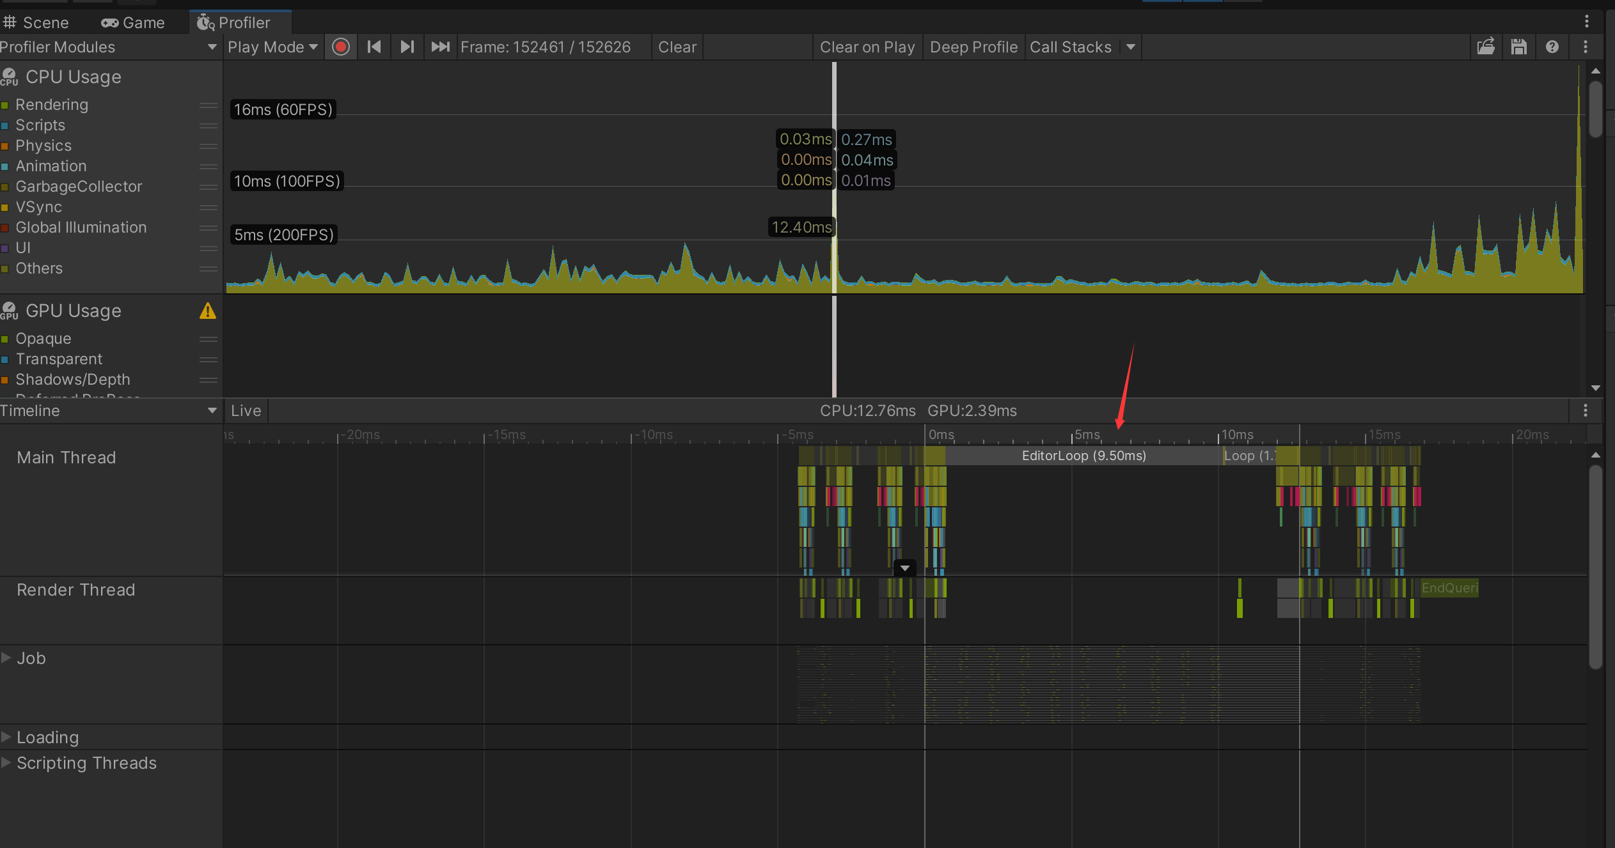Go to next frame
Image resolution: width=1615 pixels, height=848 pixels.
click(x=407, y=47)
